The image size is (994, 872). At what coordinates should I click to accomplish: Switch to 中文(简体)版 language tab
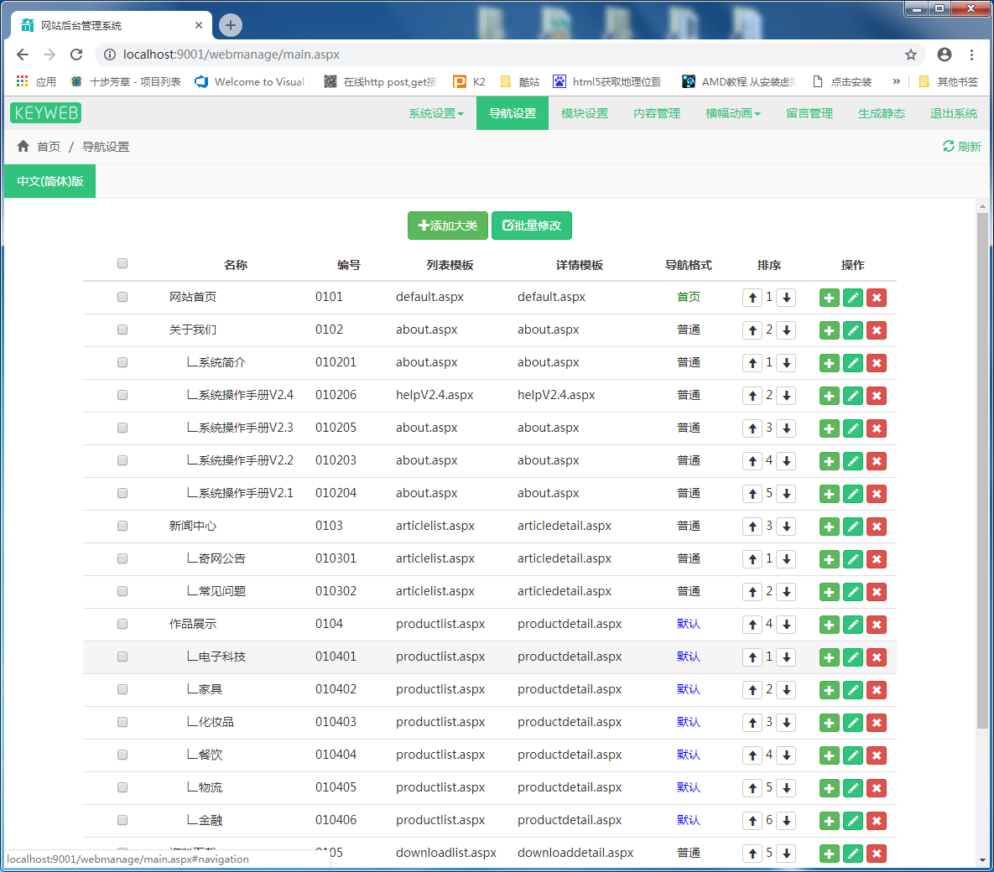point(50,181)
